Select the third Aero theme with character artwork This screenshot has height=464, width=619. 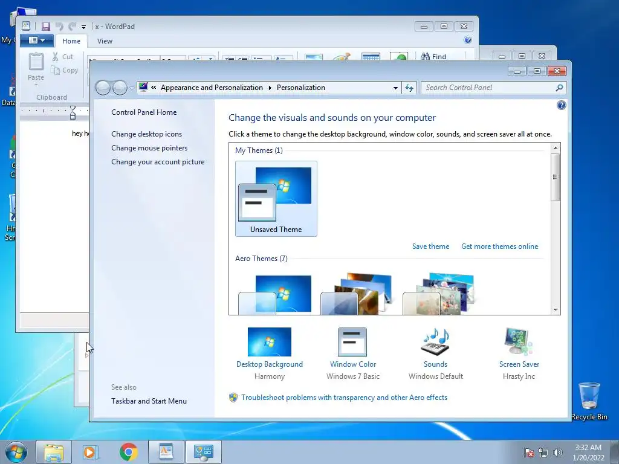point(439,294)
